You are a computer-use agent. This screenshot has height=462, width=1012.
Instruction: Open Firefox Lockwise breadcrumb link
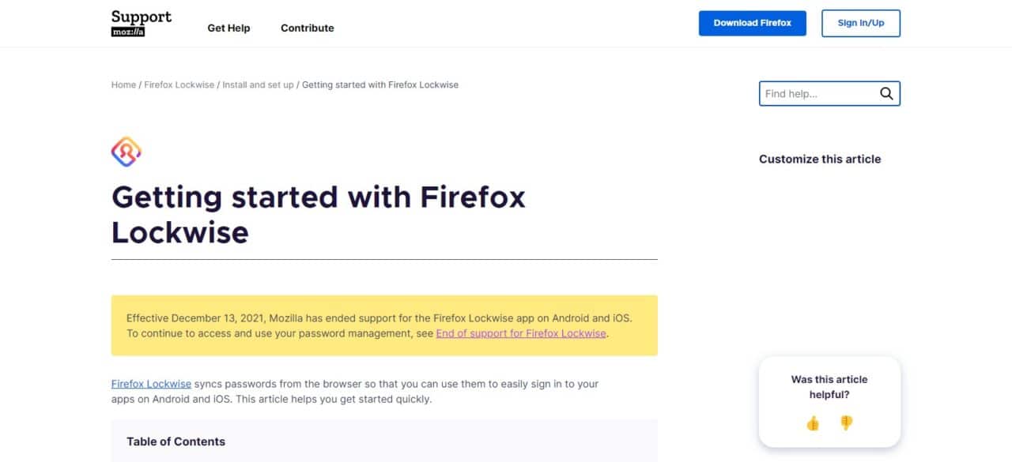(x=179, y=85)
